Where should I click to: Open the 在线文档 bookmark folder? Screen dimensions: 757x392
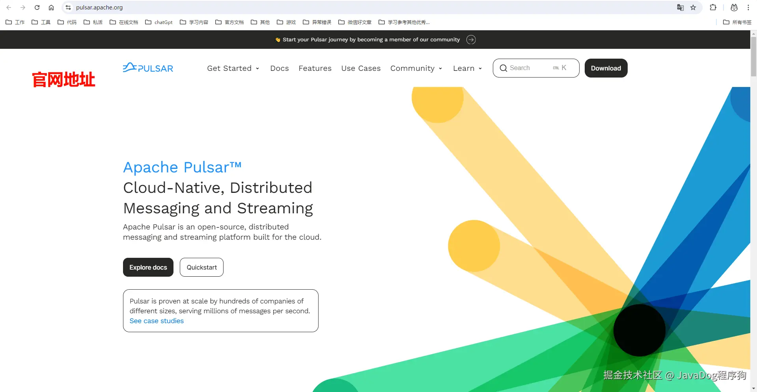tap(124, 22)
